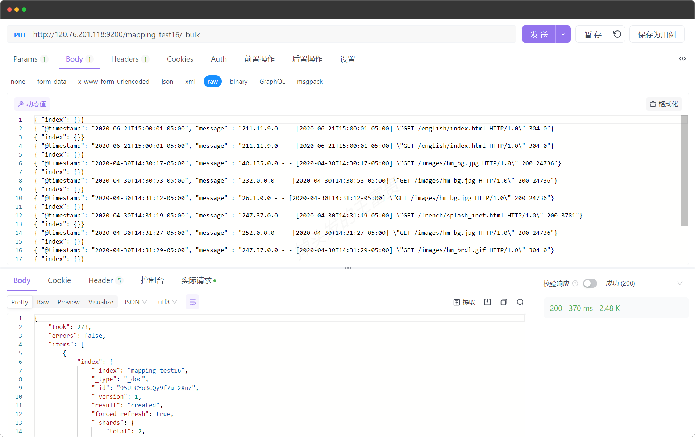Select Pretty response view
Image resolution: width=695 pixels, height=437 pixels.
pyautogui.click(x=20, y=302)
